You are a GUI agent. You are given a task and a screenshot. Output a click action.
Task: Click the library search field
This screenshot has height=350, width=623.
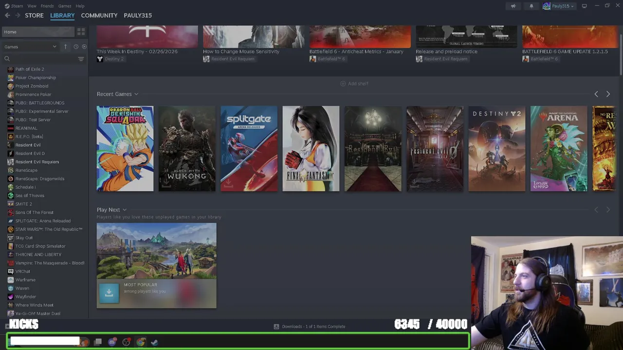point(40,59)
